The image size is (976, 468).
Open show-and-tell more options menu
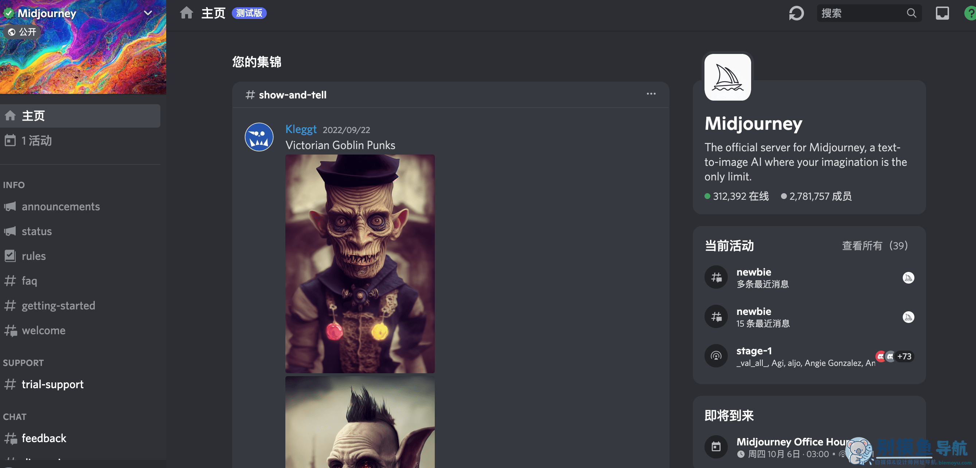pos(651,94)
